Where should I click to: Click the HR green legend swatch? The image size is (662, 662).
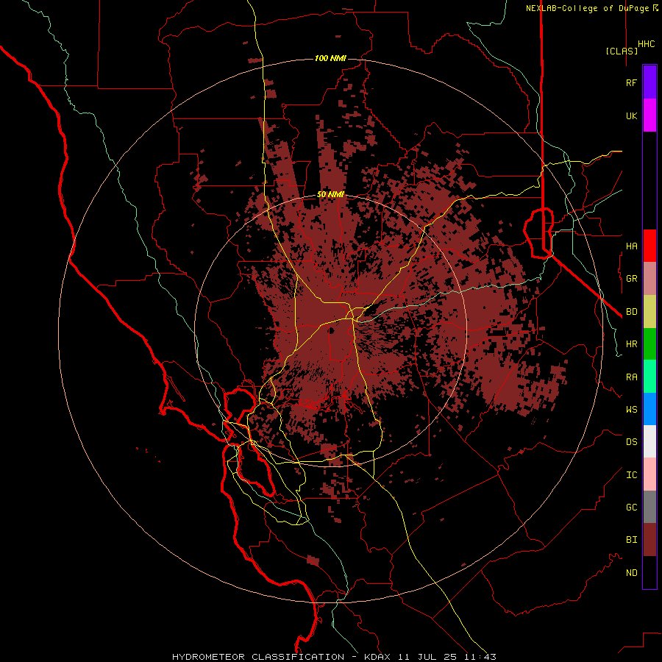649,344
